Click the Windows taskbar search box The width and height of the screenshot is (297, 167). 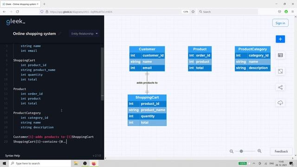click(x=40, y=163)
